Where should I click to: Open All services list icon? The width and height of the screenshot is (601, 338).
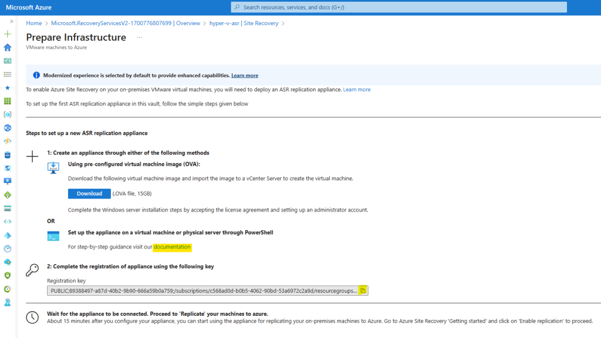tap(7, 74)
